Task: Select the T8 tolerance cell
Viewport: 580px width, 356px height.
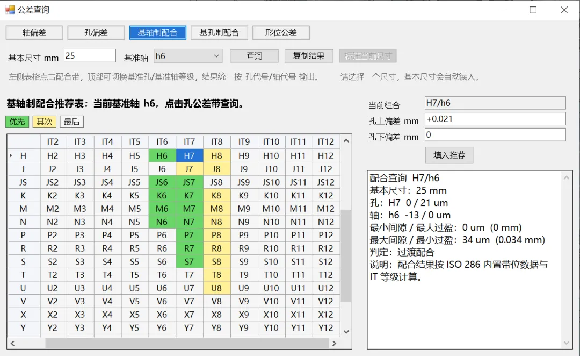Action: pos(217,275)
